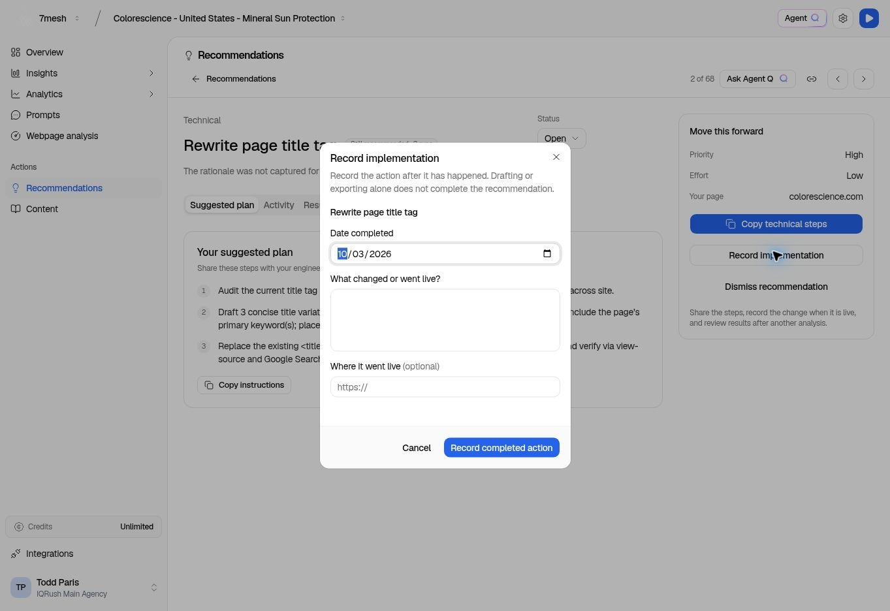This screenshot has width=890, height=611.
Task: Expand Todd Paris account menu
Action: 84,587
